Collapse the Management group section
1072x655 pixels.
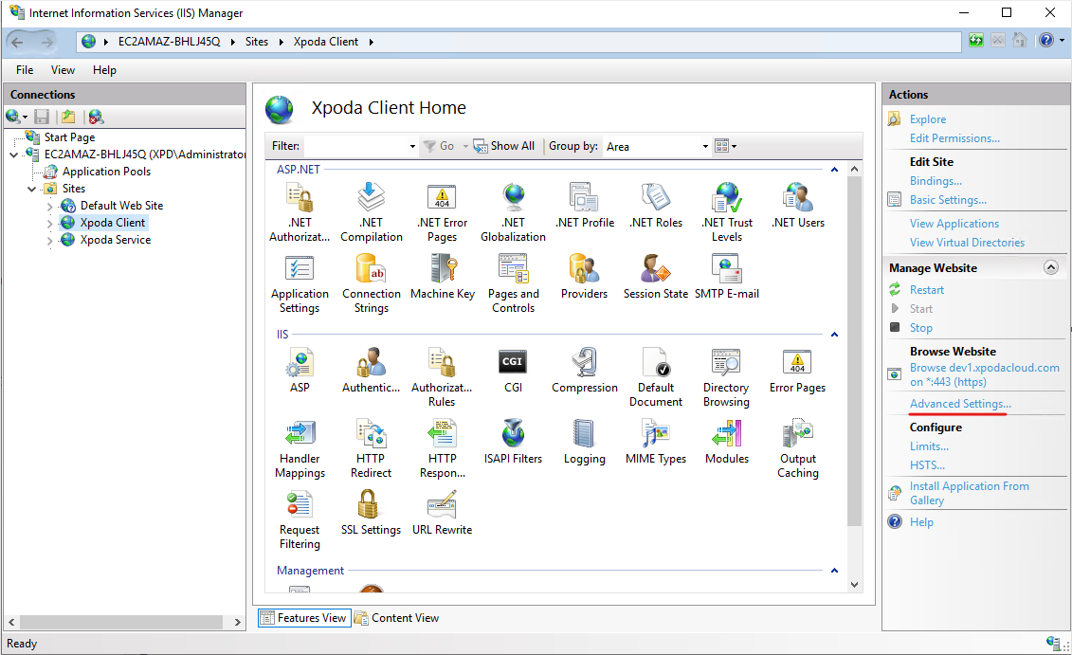834,571
